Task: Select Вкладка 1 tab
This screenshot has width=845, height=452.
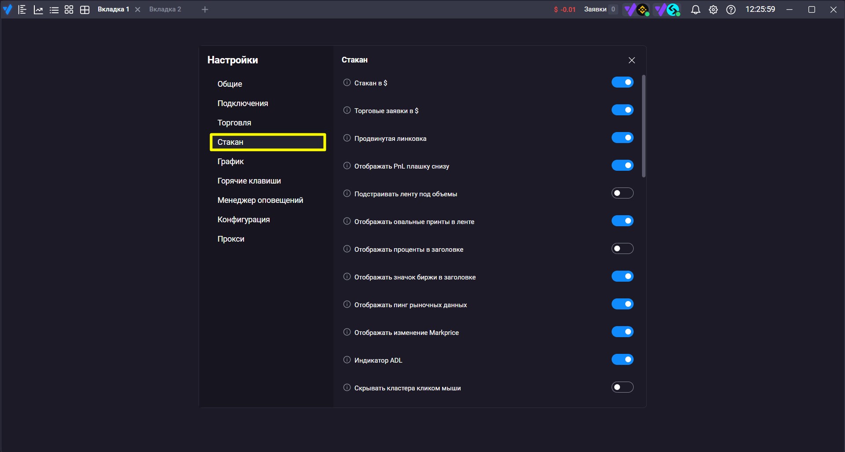Action: [114, 9]
